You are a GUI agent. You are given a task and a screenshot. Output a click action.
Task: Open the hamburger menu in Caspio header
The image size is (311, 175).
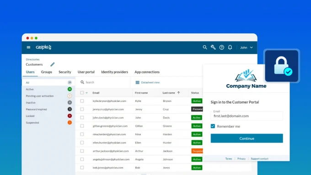[28, 48]
